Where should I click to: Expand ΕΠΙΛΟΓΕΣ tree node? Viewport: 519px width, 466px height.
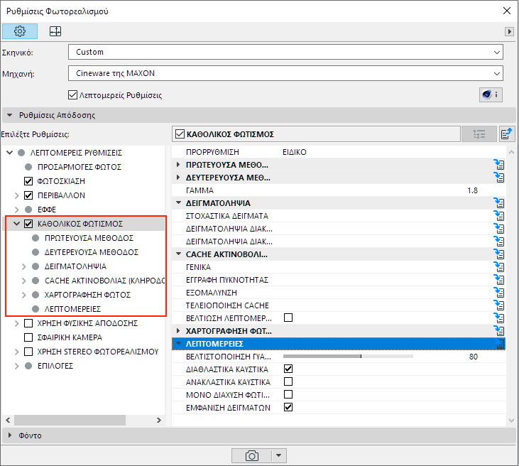tap(16, 366)
